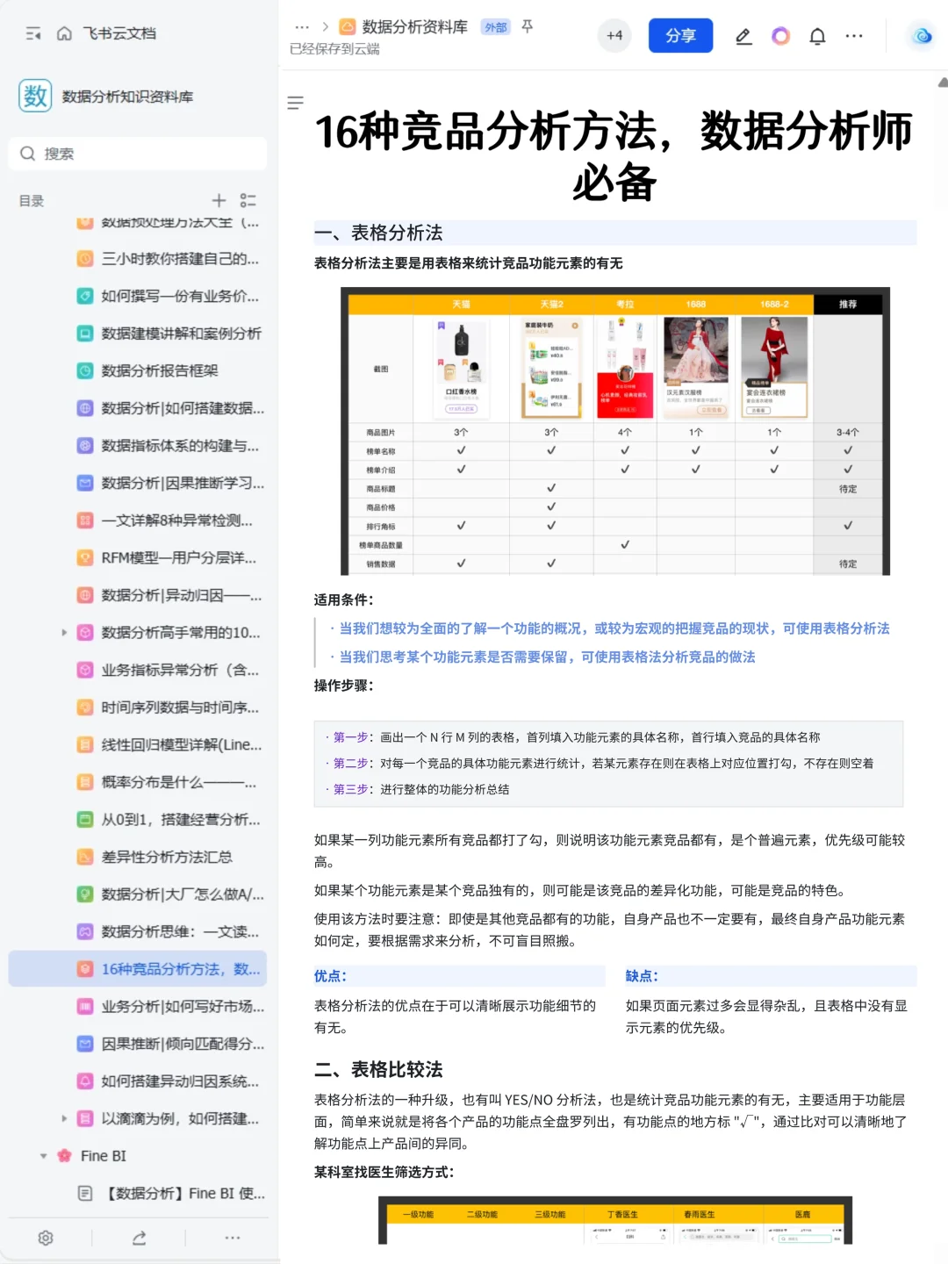Toggle the directory list collapse icon
The image size is (948, 1264).
pyautogui.click(x=248, y=200)
